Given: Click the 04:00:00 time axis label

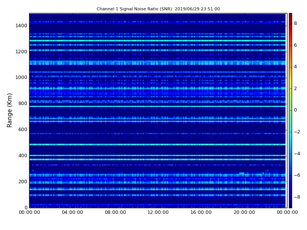Looking at the screenshot, I should [72, 212].
